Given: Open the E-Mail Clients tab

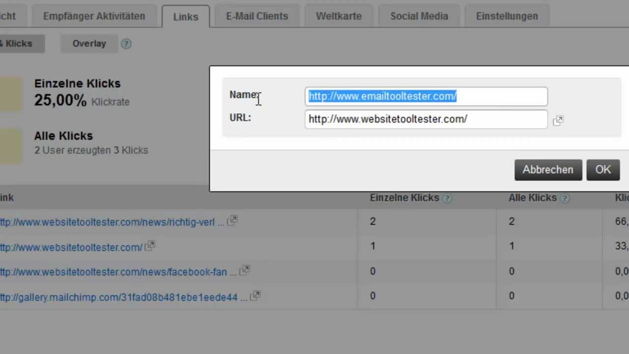Looking at the screenshot, I should pos(257,16).
